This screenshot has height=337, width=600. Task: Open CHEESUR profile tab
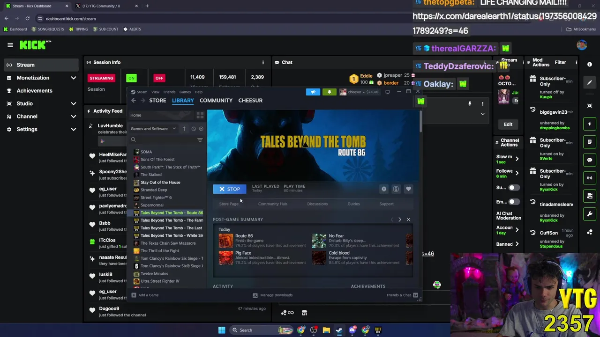(250, 100)
